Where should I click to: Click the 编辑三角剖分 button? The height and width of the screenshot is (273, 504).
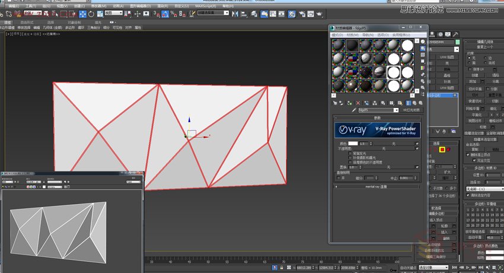436,256
